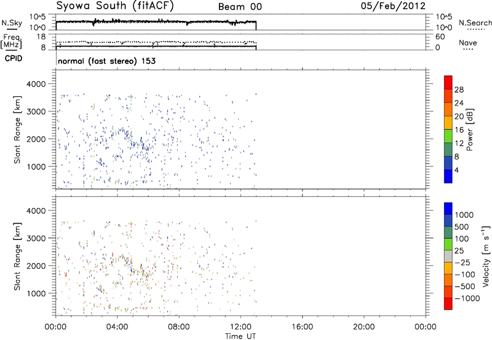Pick the 4–8 dB dark blue Power swatch
This screenshot has height=340, width=492.
click(448, 163)
